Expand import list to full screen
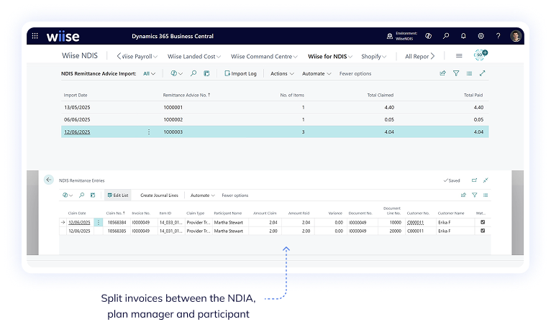Image resolution: width=551 pixels, height=322 pixels. pyautogui.click(x=483, y=73)
